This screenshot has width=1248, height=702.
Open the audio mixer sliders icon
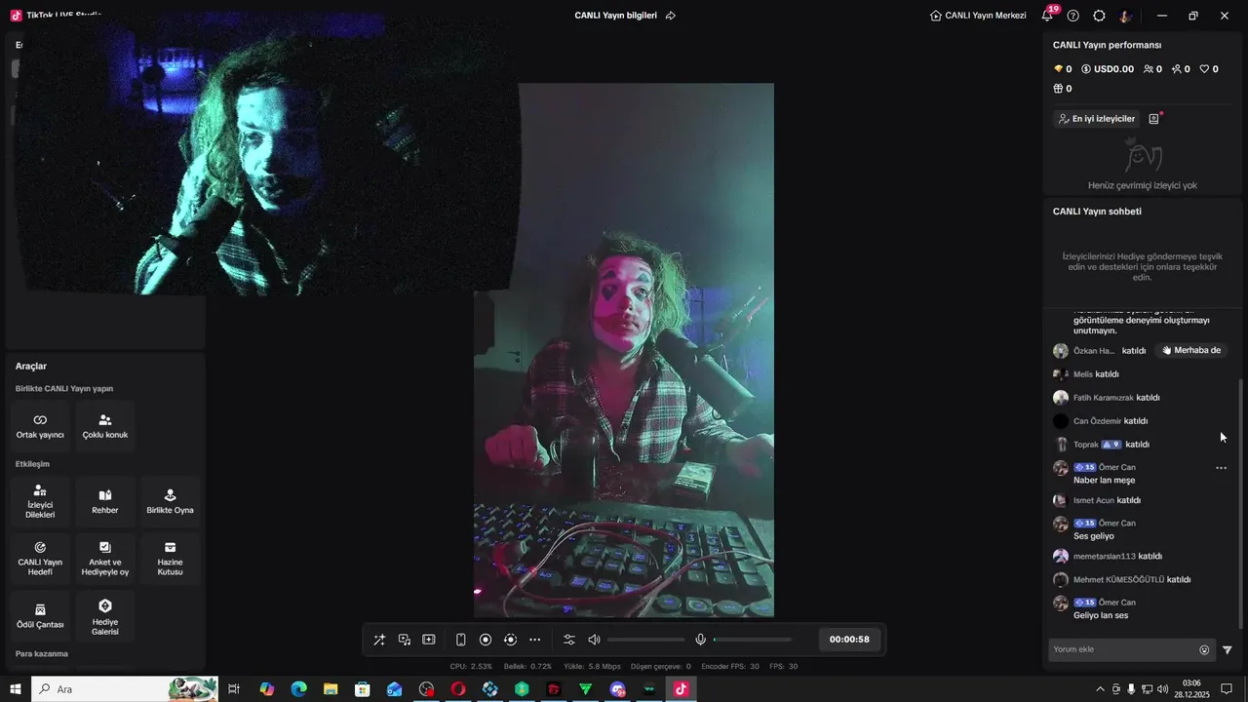pos(569,640)
